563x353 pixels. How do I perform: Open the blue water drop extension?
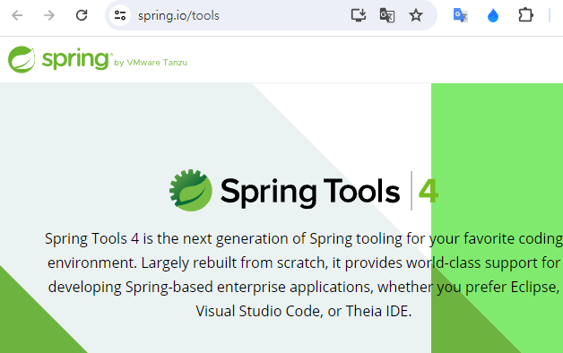[493, 16]
